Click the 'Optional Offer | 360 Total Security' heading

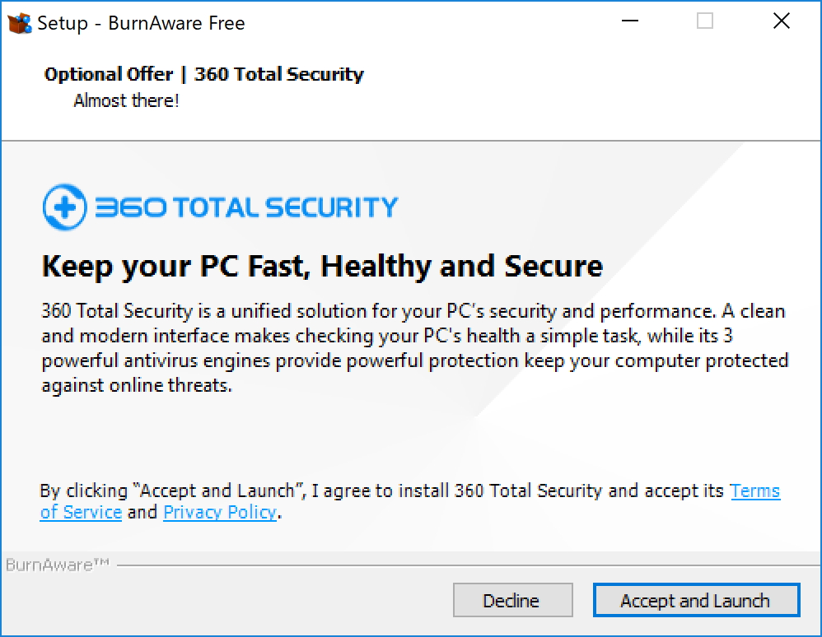pyautogui.click(x=203, y=75)
